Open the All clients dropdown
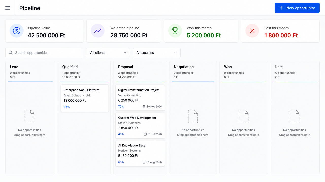Image resolution: width=325 pixels, height=182 pixels. tap(108, 53)
